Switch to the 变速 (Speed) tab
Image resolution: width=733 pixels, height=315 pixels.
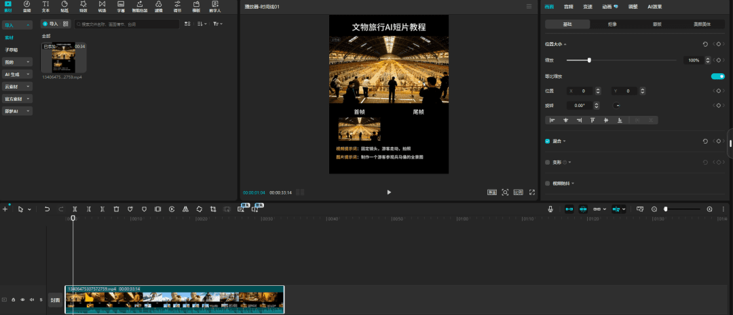pyautogui.click(x=588, y=6)
